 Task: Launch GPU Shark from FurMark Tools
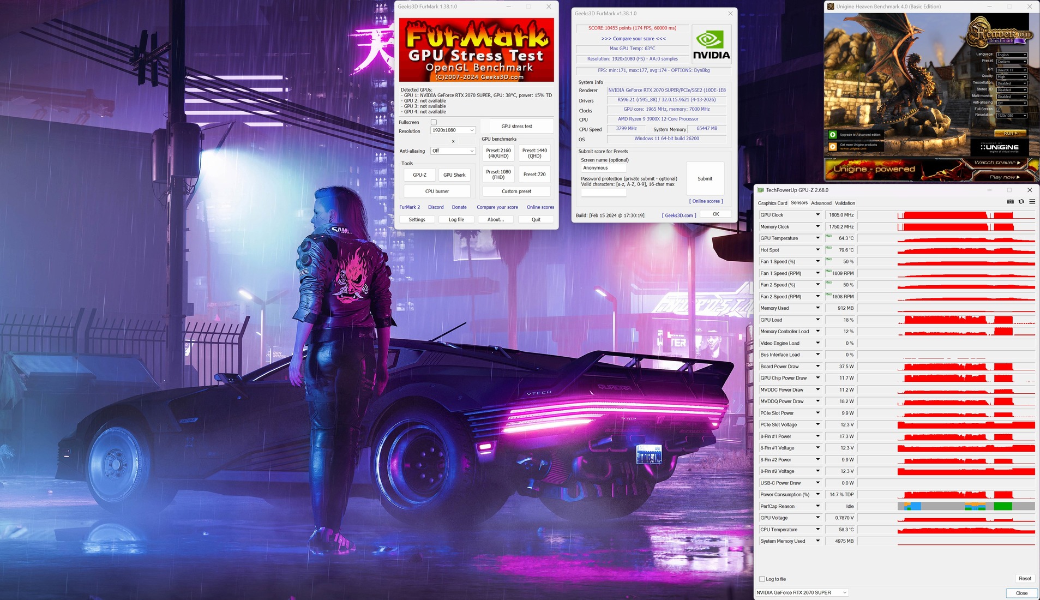[x=454, y=175]
